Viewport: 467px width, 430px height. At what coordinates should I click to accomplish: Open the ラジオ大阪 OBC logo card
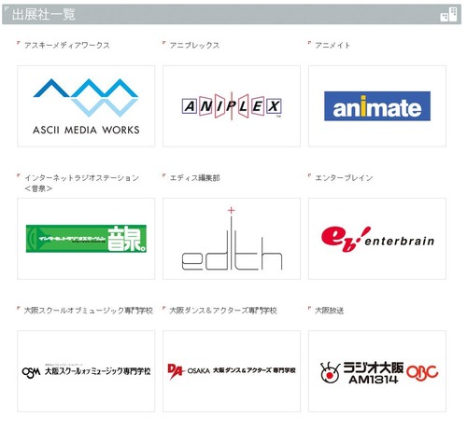point(377,371)
